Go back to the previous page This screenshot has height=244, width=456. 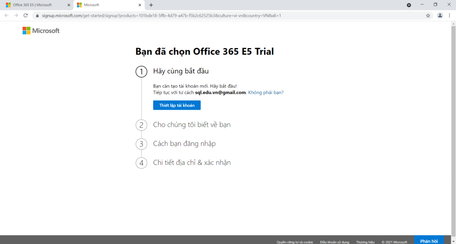click(6, 16)
